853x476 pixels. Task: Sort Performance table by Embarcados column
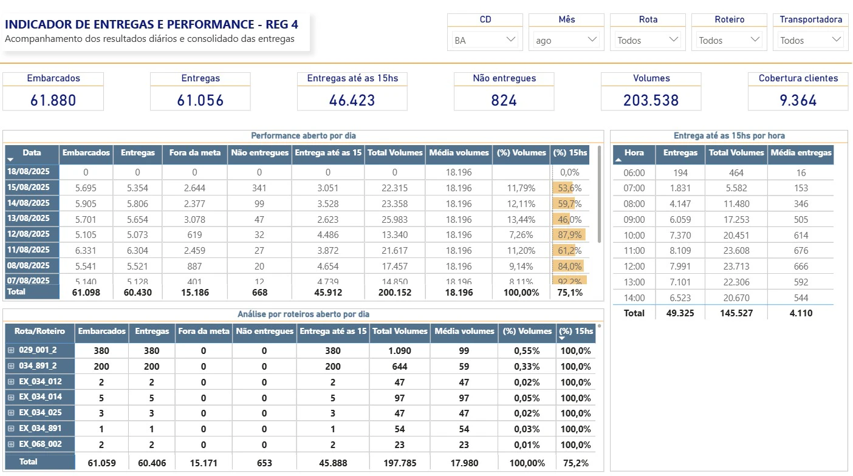[x=87, y=153]
